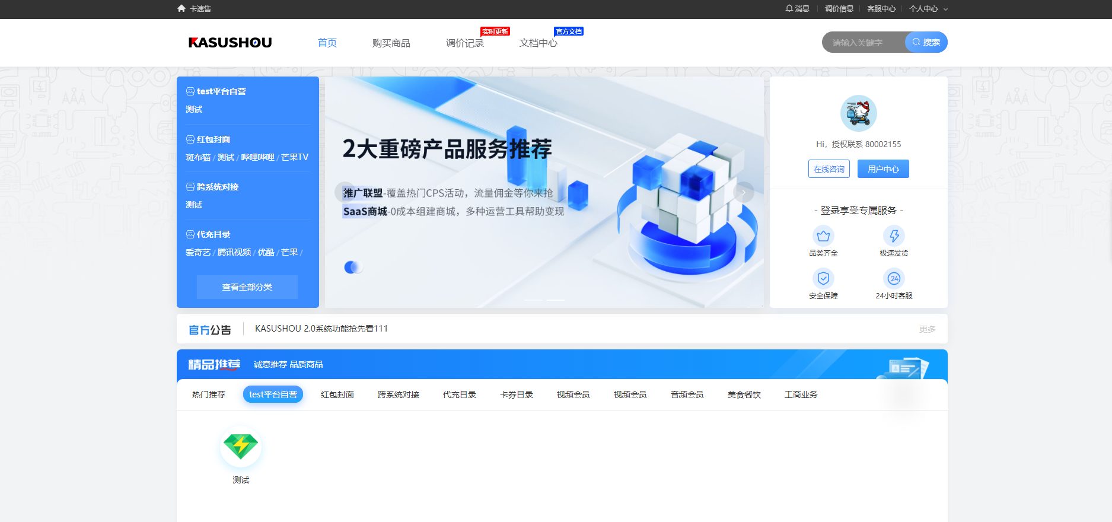This screenshot has height=522, width=1112.
Task: Select the 红包封面 category tab
Action: point(337,394)
